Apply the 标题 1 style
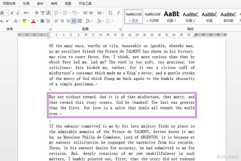The width and height of the screenshot is (241, 161). (x=172, y=16)
